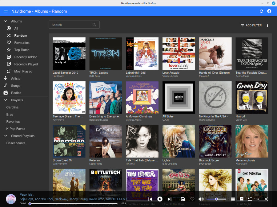The height and width of the screenshot is (207, 277).
Task: Open Recently Added albums view
Action: [26, 57]
